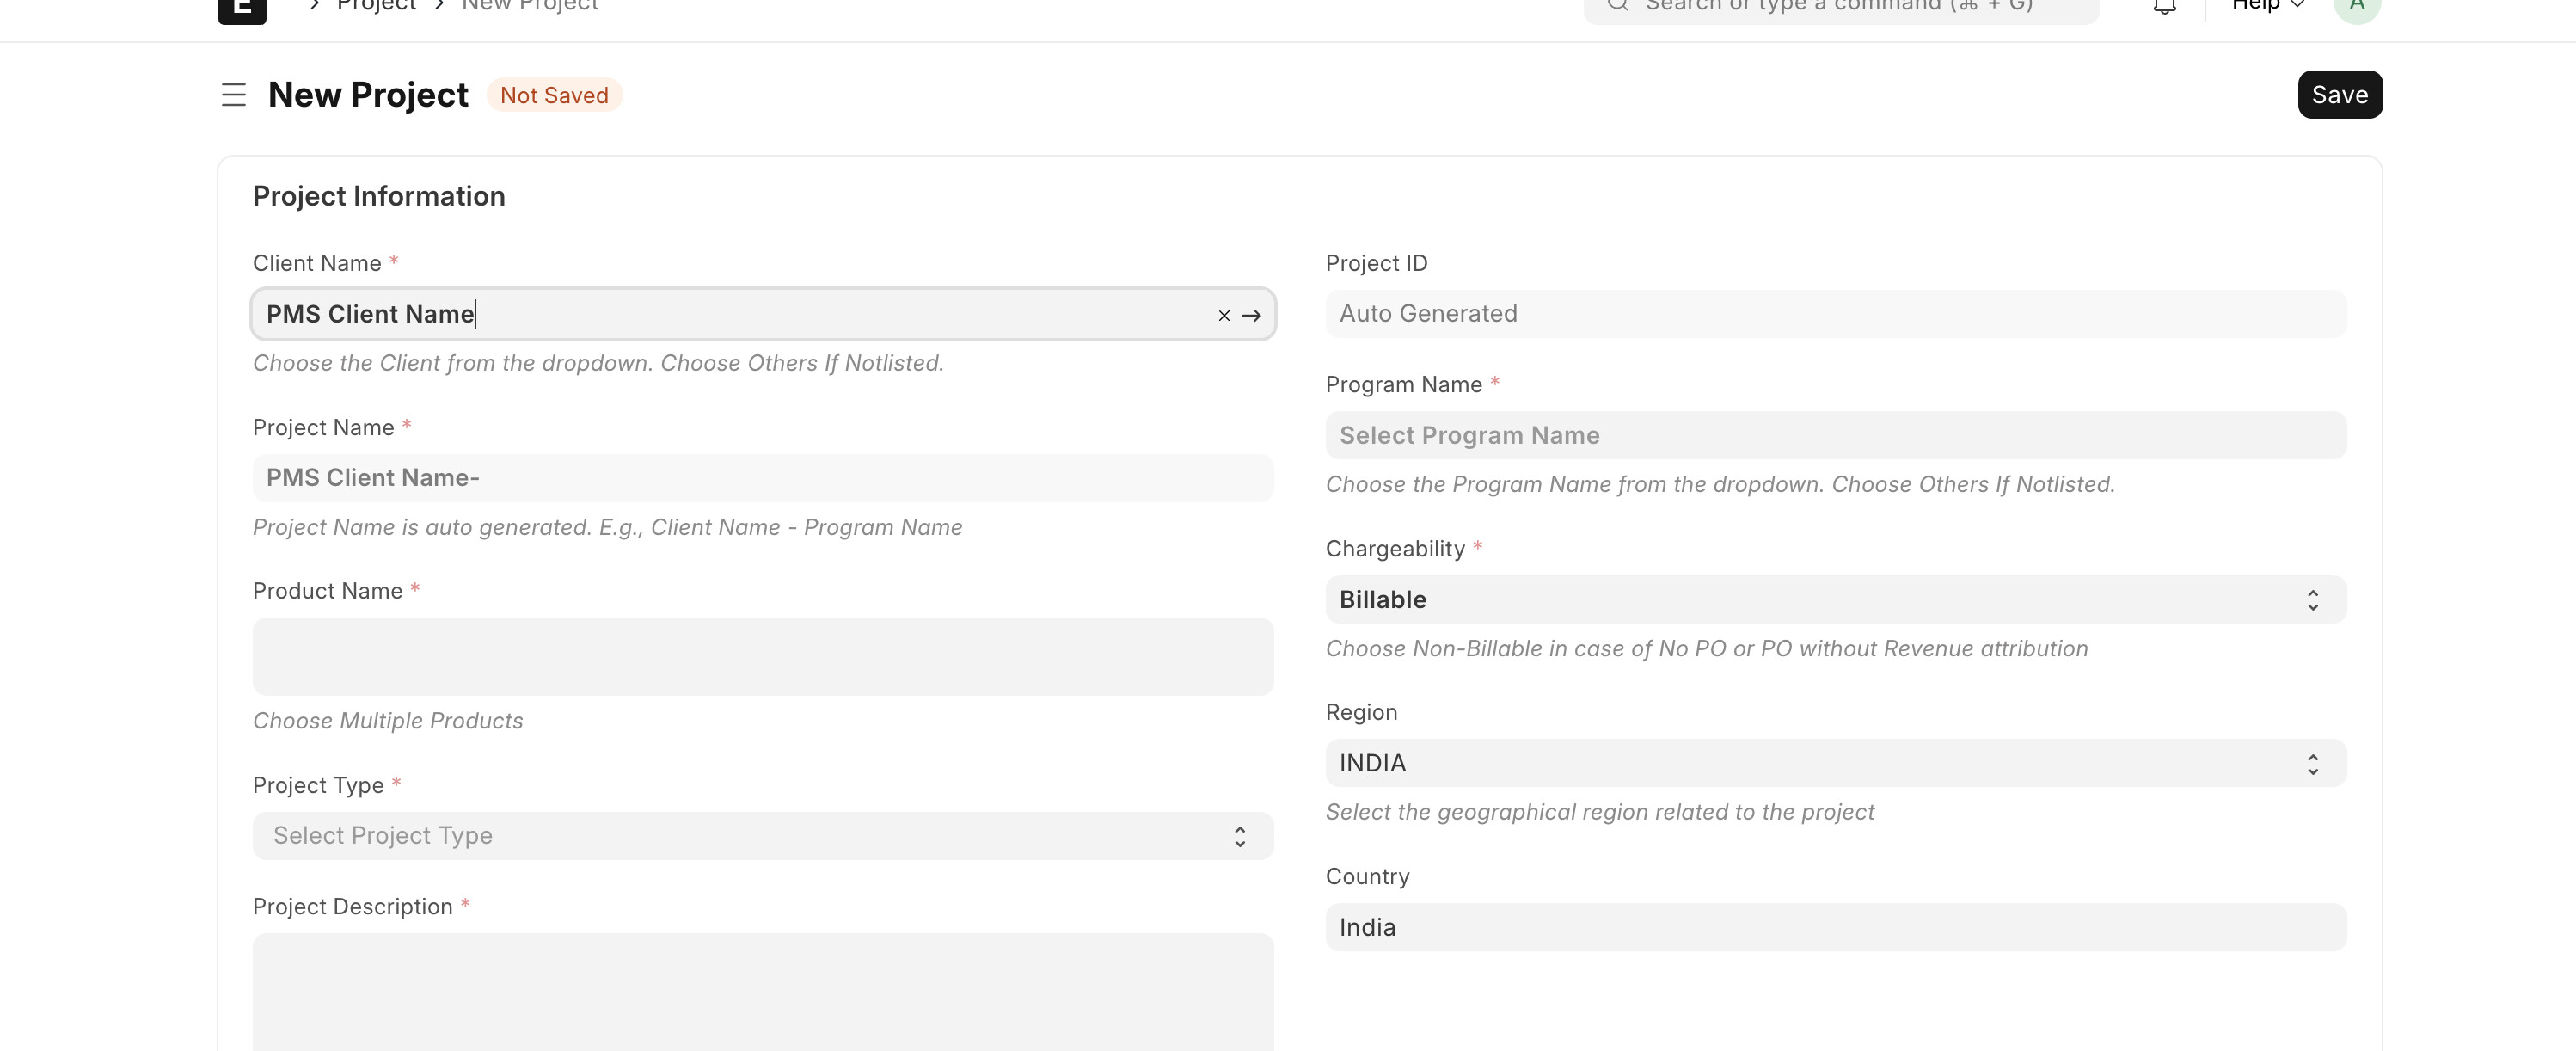Click the Project Name field
The height and width of the screenshot is (1051, 2576).
point(763,478)
